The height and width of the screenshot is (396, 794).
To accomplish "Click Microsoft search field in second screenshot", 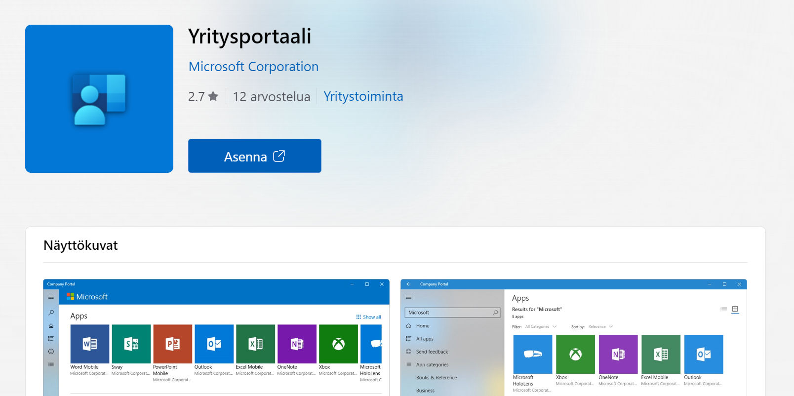I will pos(452,313).
